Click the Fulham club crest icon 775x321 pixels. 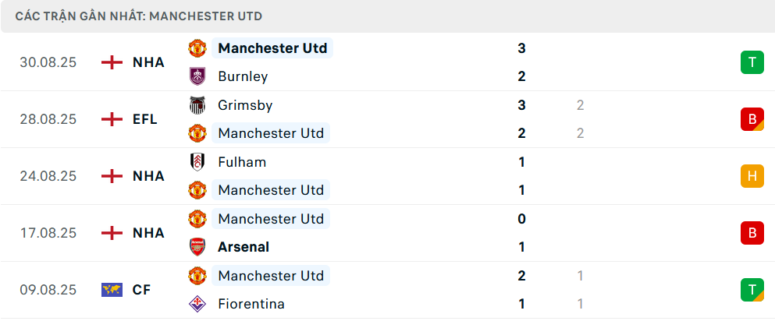click(x=197, y=162)
